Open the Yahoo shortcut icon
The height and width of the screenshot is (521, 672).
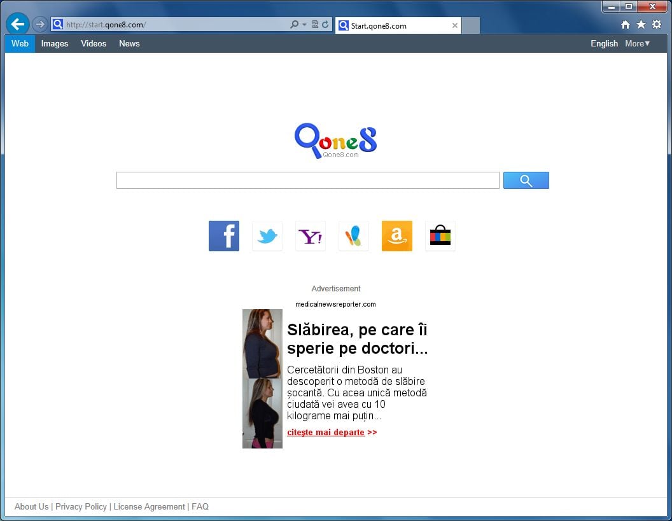[311, 236]
